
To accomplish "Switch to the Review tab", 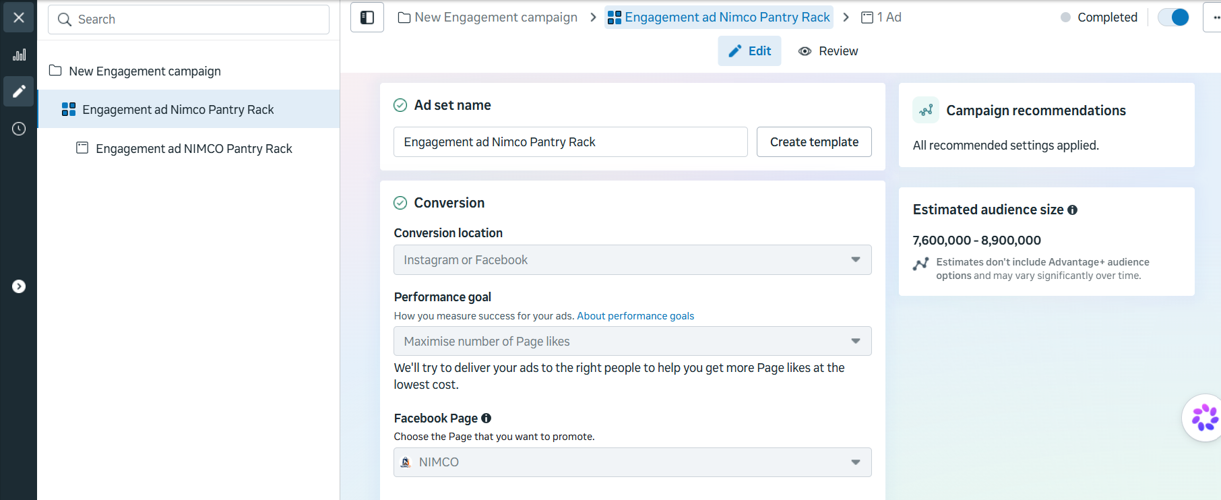I will tap(827, 51).
